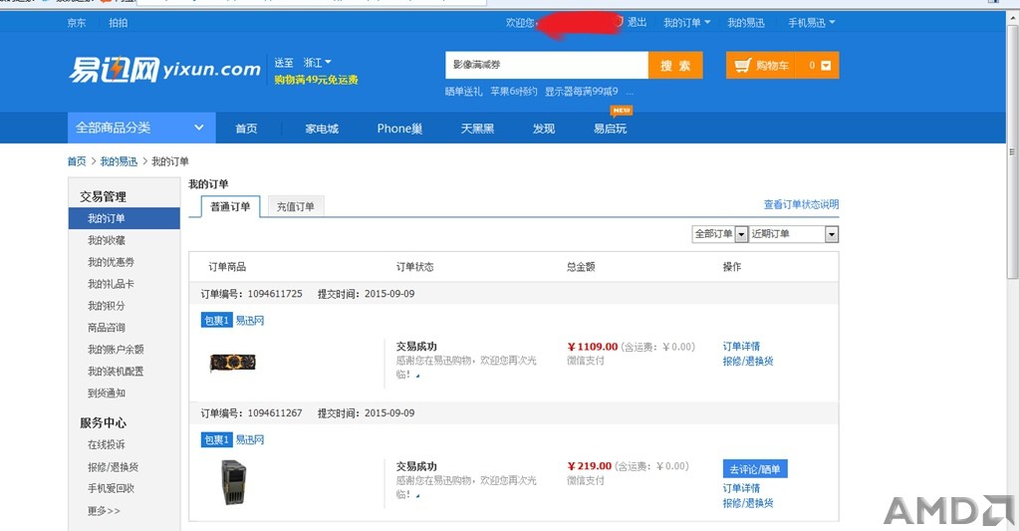The height and width of the screenshot is (531, 1020).
Task: Click 去评论/晒单 button
Action: pos(755,469)
